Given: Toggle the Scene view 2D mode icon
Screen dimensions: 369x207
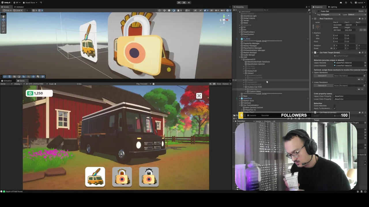Looking at the screenshot, I should tap(195, 10).
